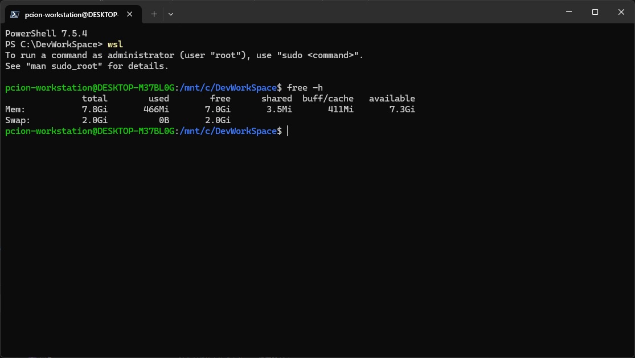Maximize the terminal window
This screenshot has width=635, height=358.
(x=595, y=12)
